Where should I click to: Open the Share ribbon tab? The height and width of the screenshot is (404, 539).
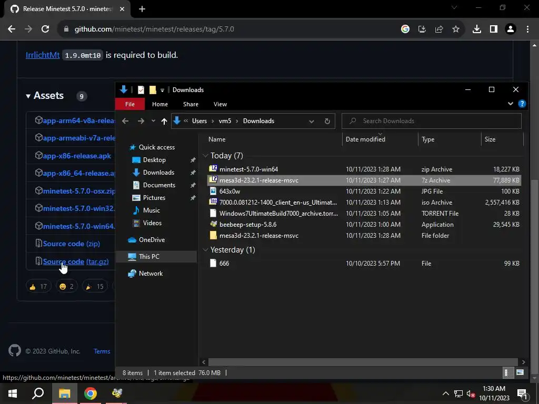tap(191, 104)
